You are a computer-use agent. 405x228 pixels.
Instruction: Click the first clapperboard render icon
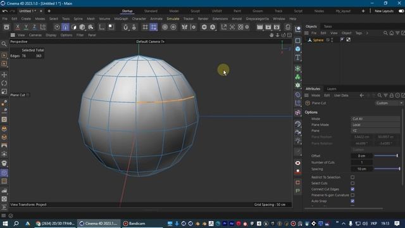coord(260,27)
